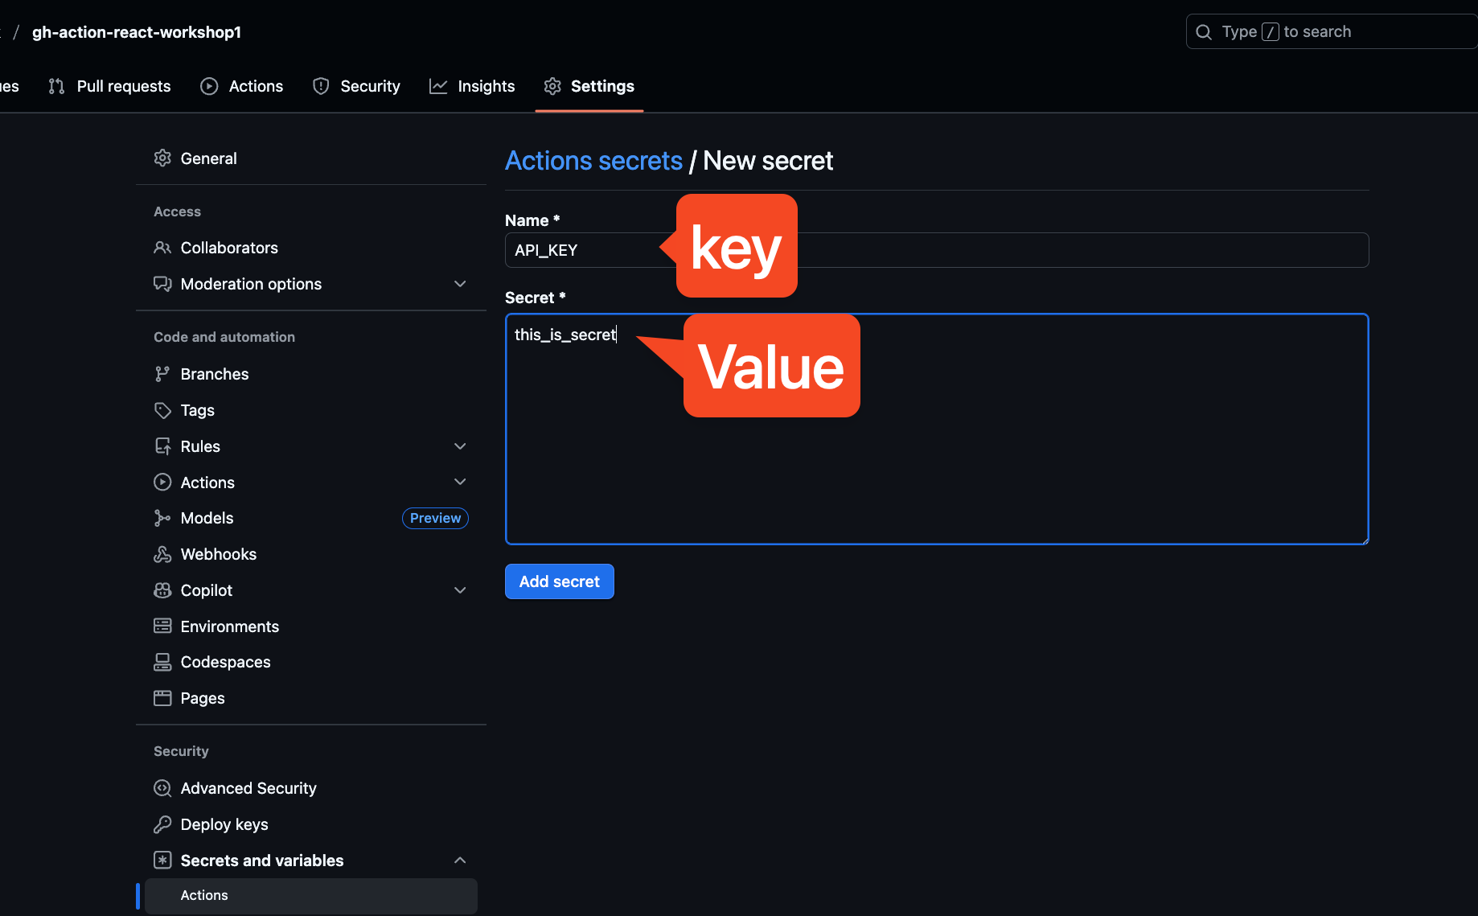Switch to the Insights tab
This screenshot has height=916, width=1478.
(x=472, y=86)
